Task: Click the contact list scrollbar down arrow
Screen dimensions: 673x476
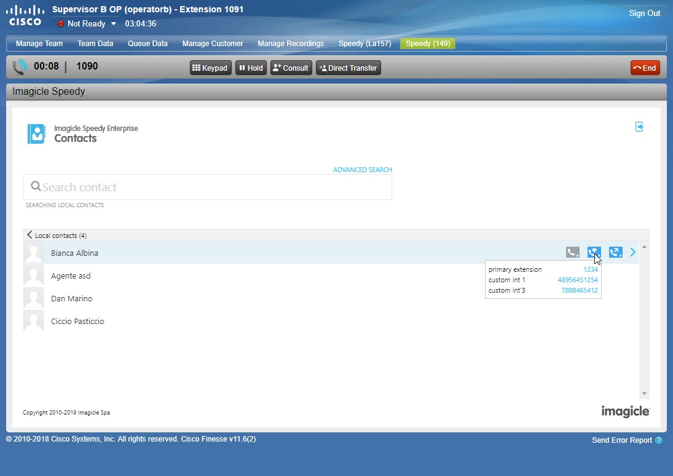Action: pyautogui.click(x=644, y=394)
